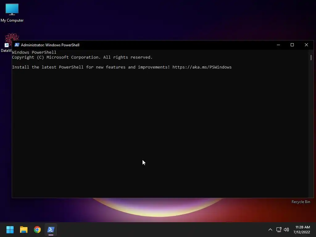
Task: Click the PowerShell icon in the title bar
Action: tap(17, 45)
